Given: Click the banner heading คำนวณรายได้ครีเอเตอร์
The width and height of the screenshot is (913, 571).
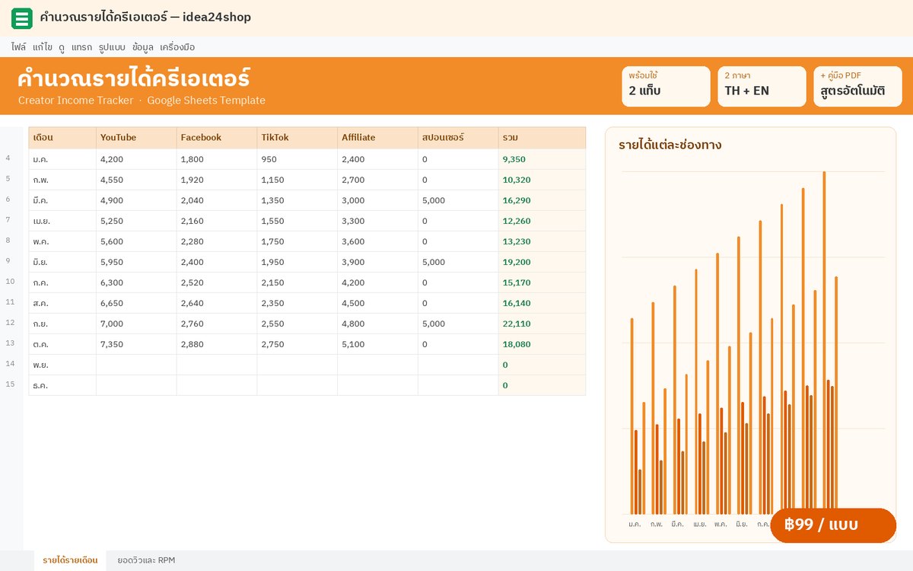Looking at the screenshot, I should tap(133, 78).
